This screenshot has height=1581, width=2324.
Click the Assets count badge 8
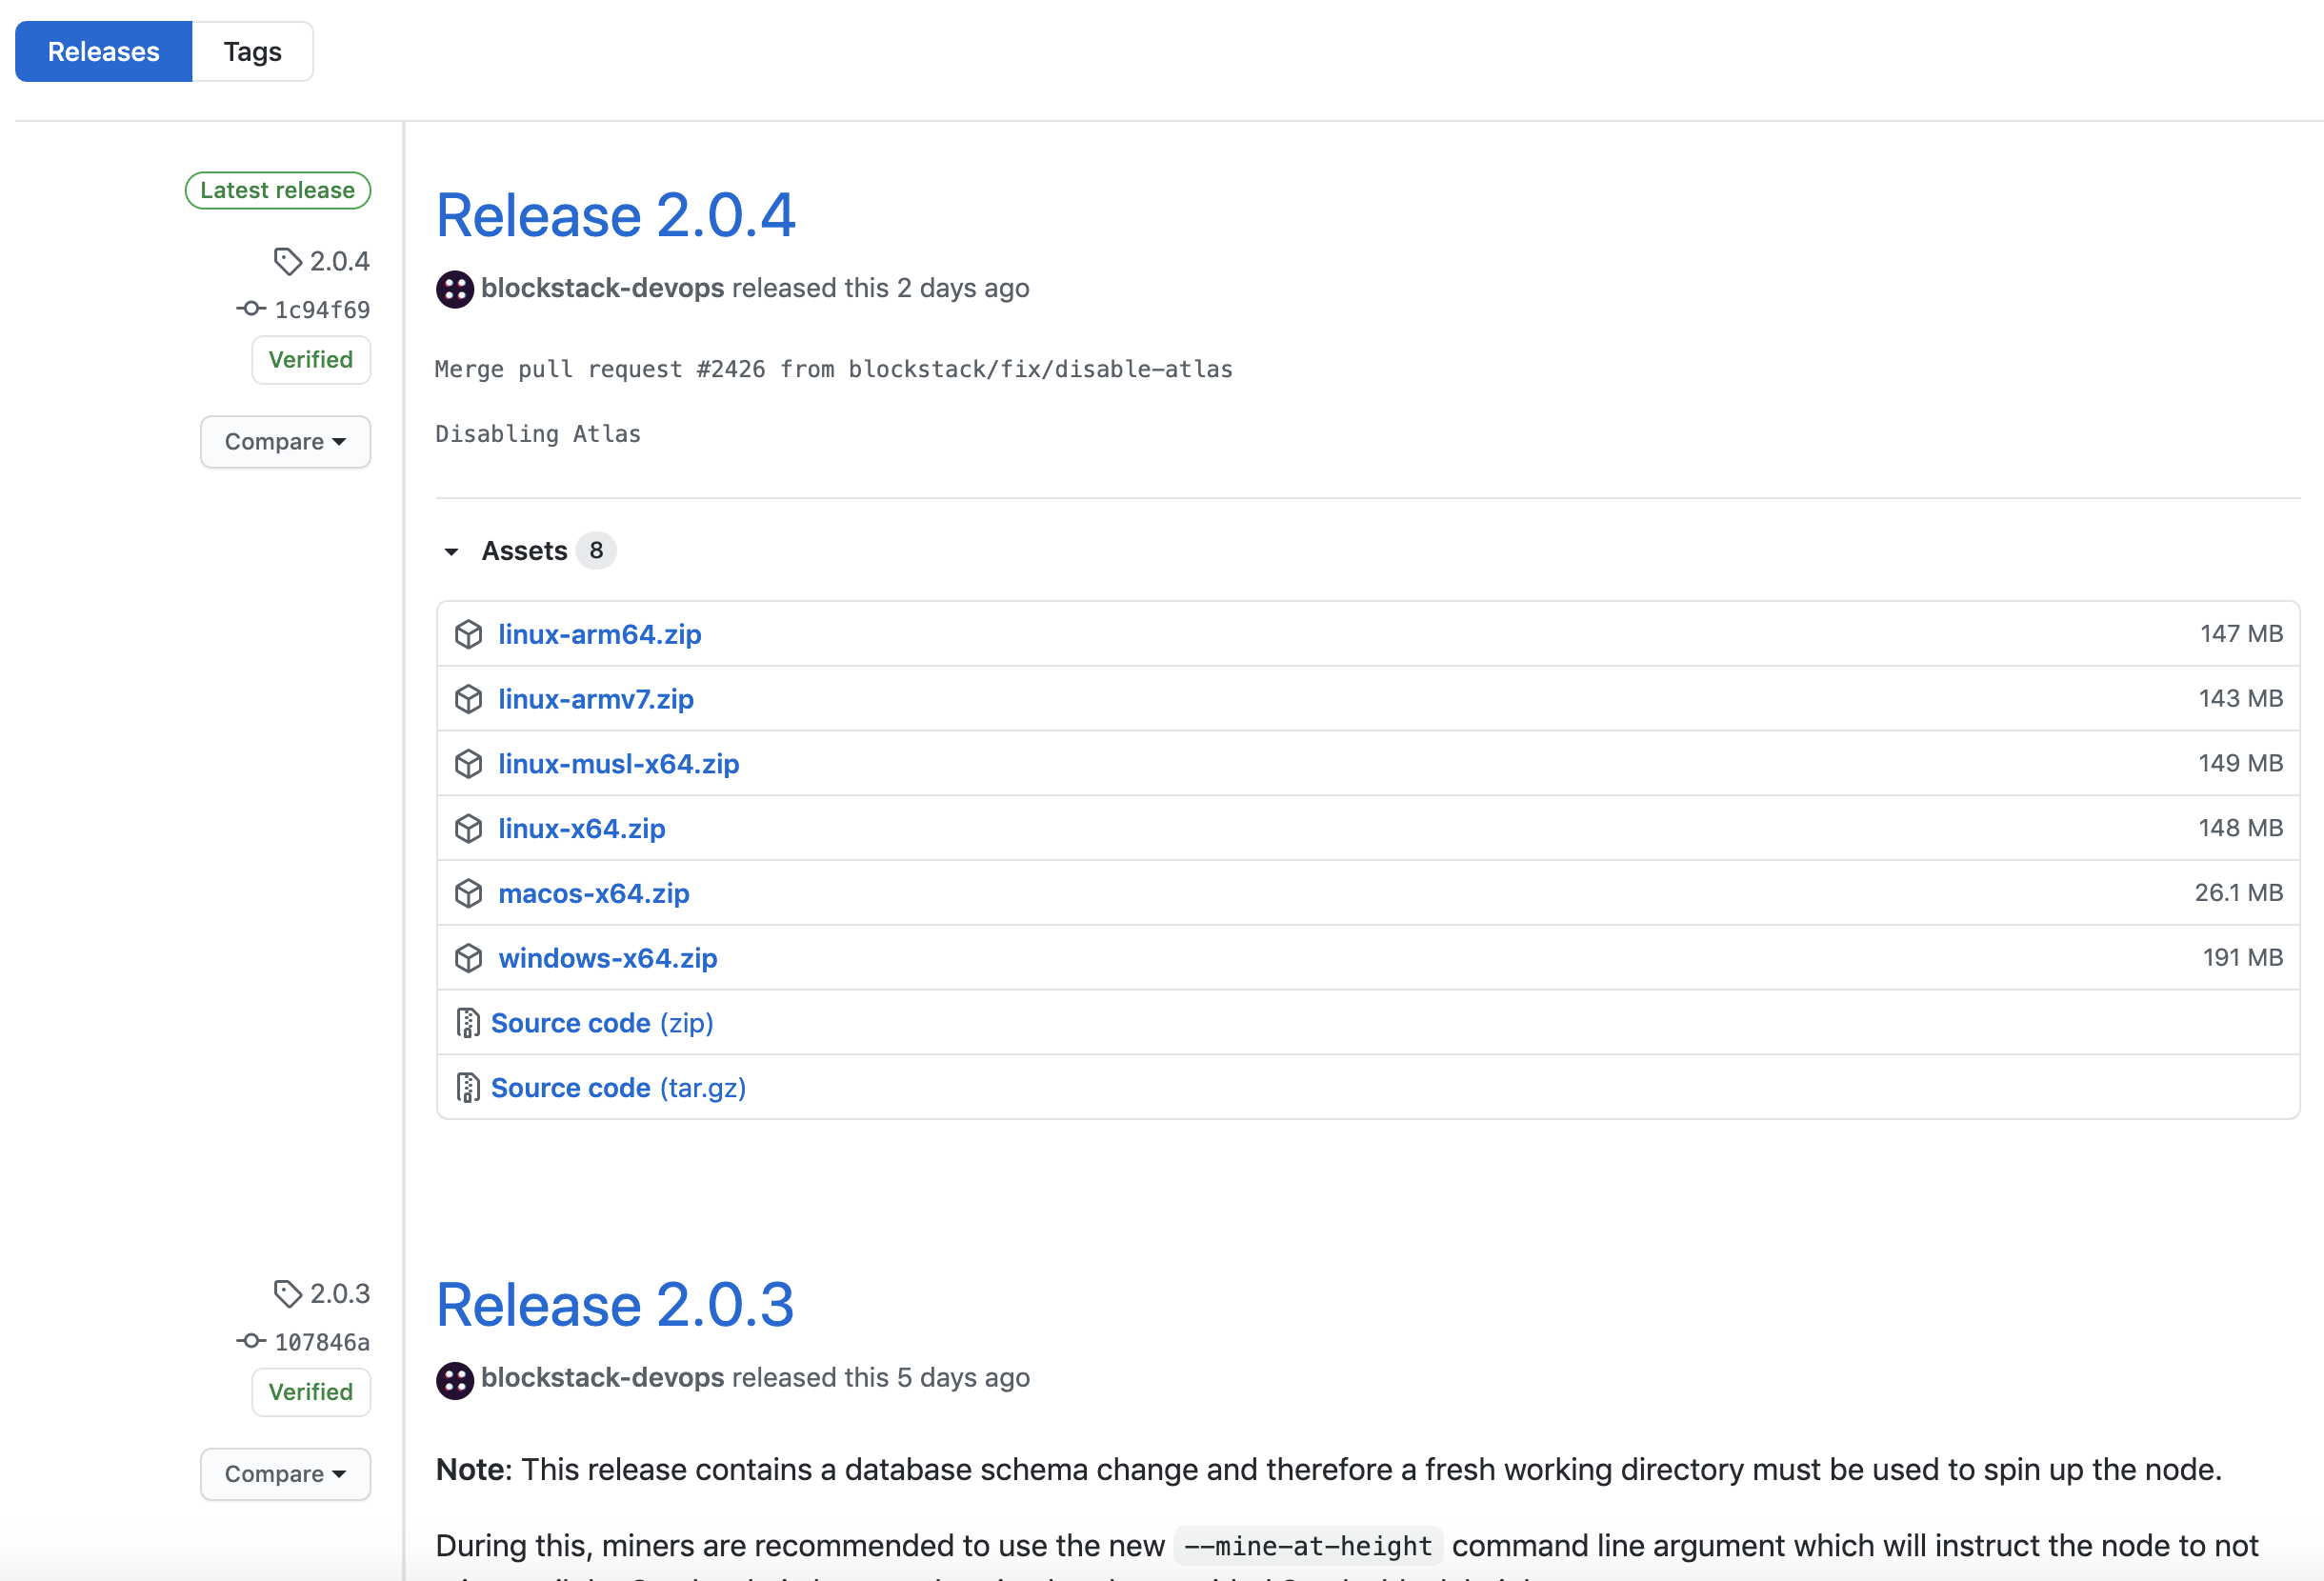[x=596, y=550]
